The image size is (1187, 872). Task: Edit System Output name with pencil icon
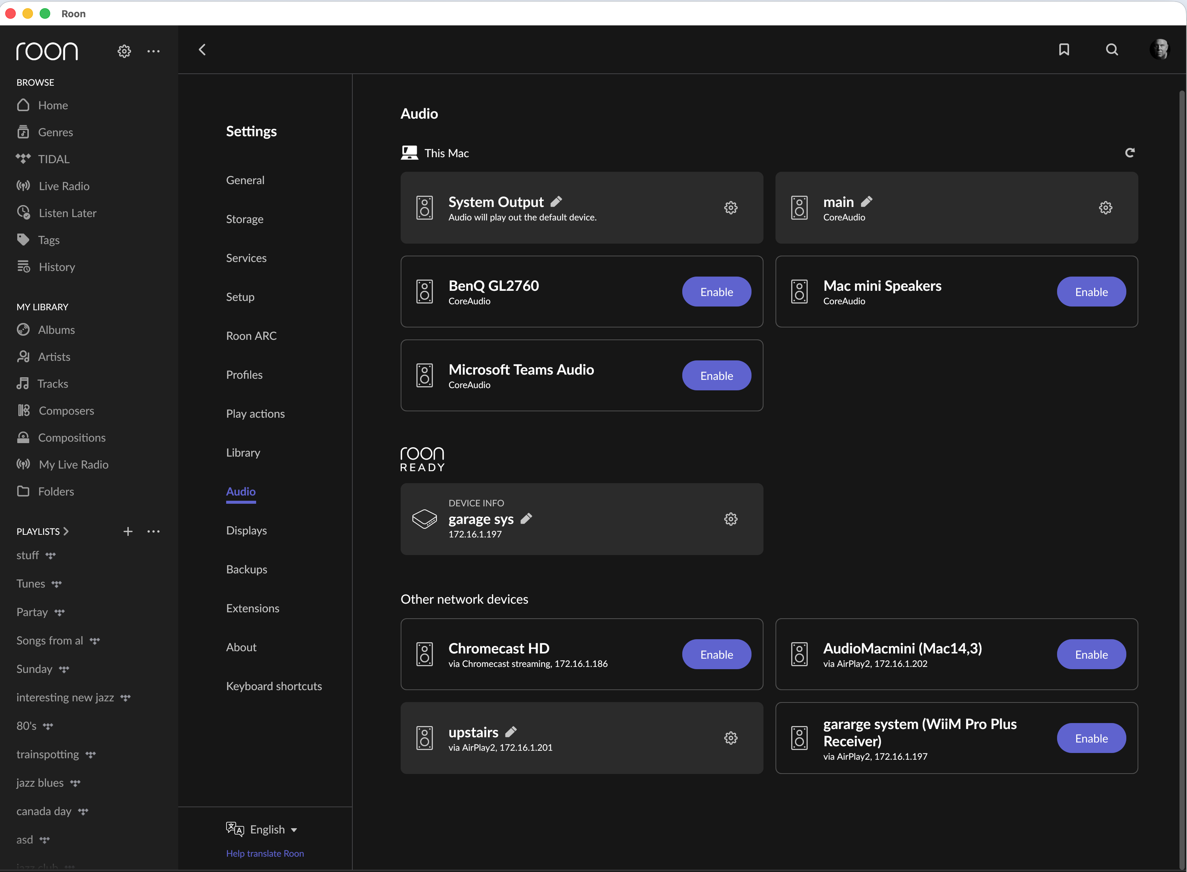pos(556,202)
